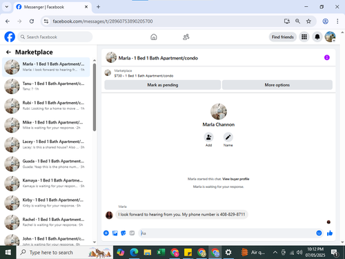
Task: Open Sticky Notes from taskbar
Action: 188,253
